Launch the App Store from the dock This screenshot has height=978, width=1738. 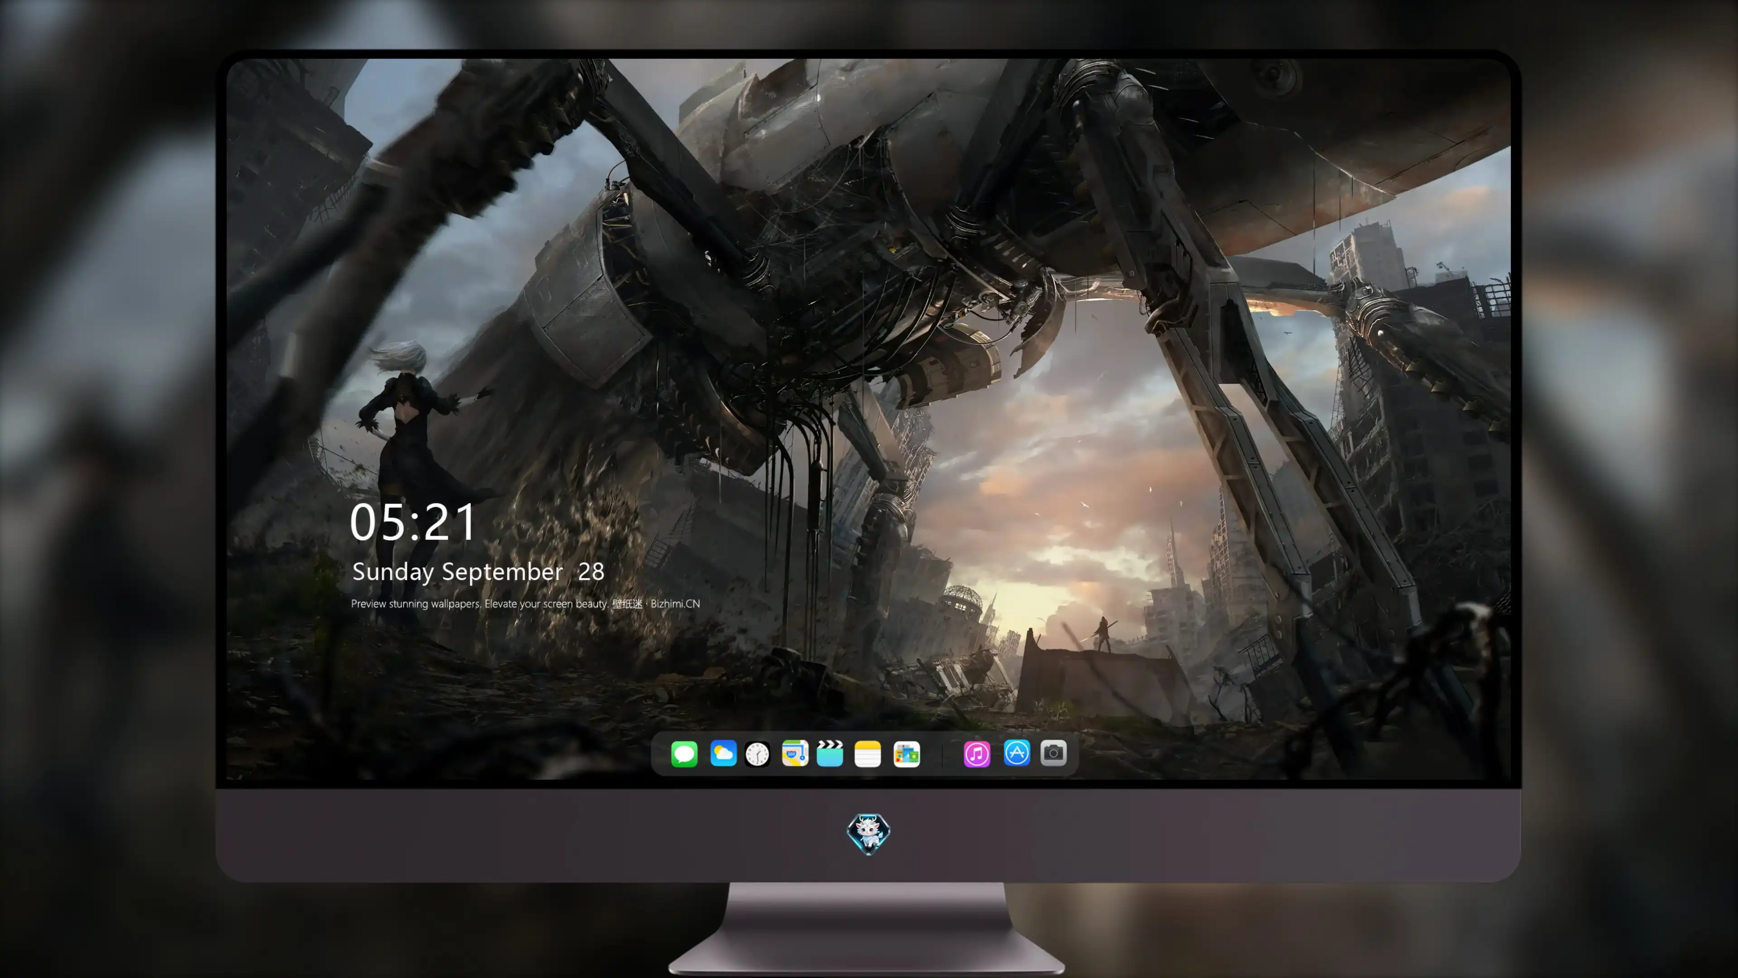point(1017,753)
